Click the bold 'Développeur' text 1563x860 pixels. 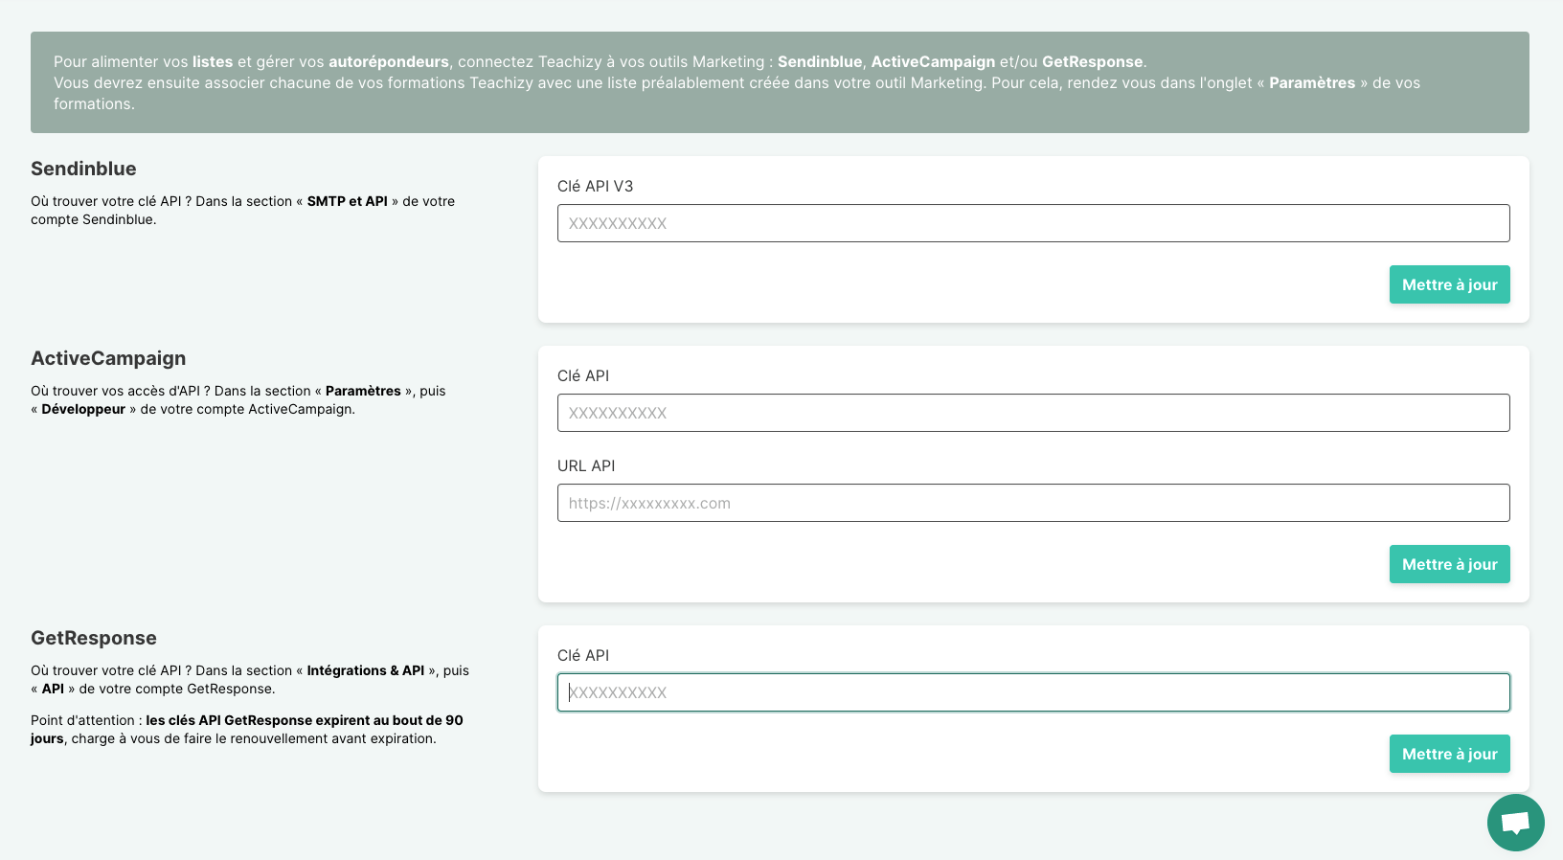(83, 409)
